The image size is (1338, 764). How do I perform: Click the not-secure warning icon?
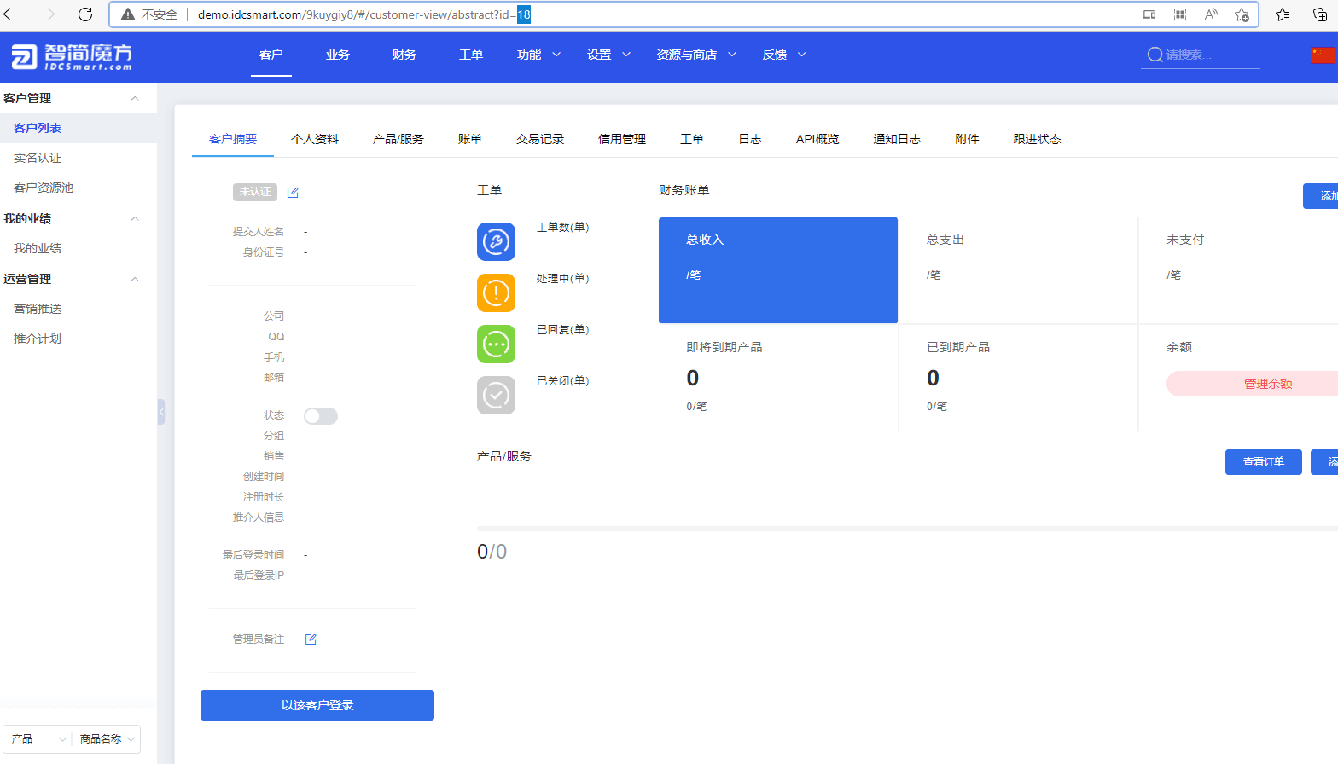click(128, 14)
